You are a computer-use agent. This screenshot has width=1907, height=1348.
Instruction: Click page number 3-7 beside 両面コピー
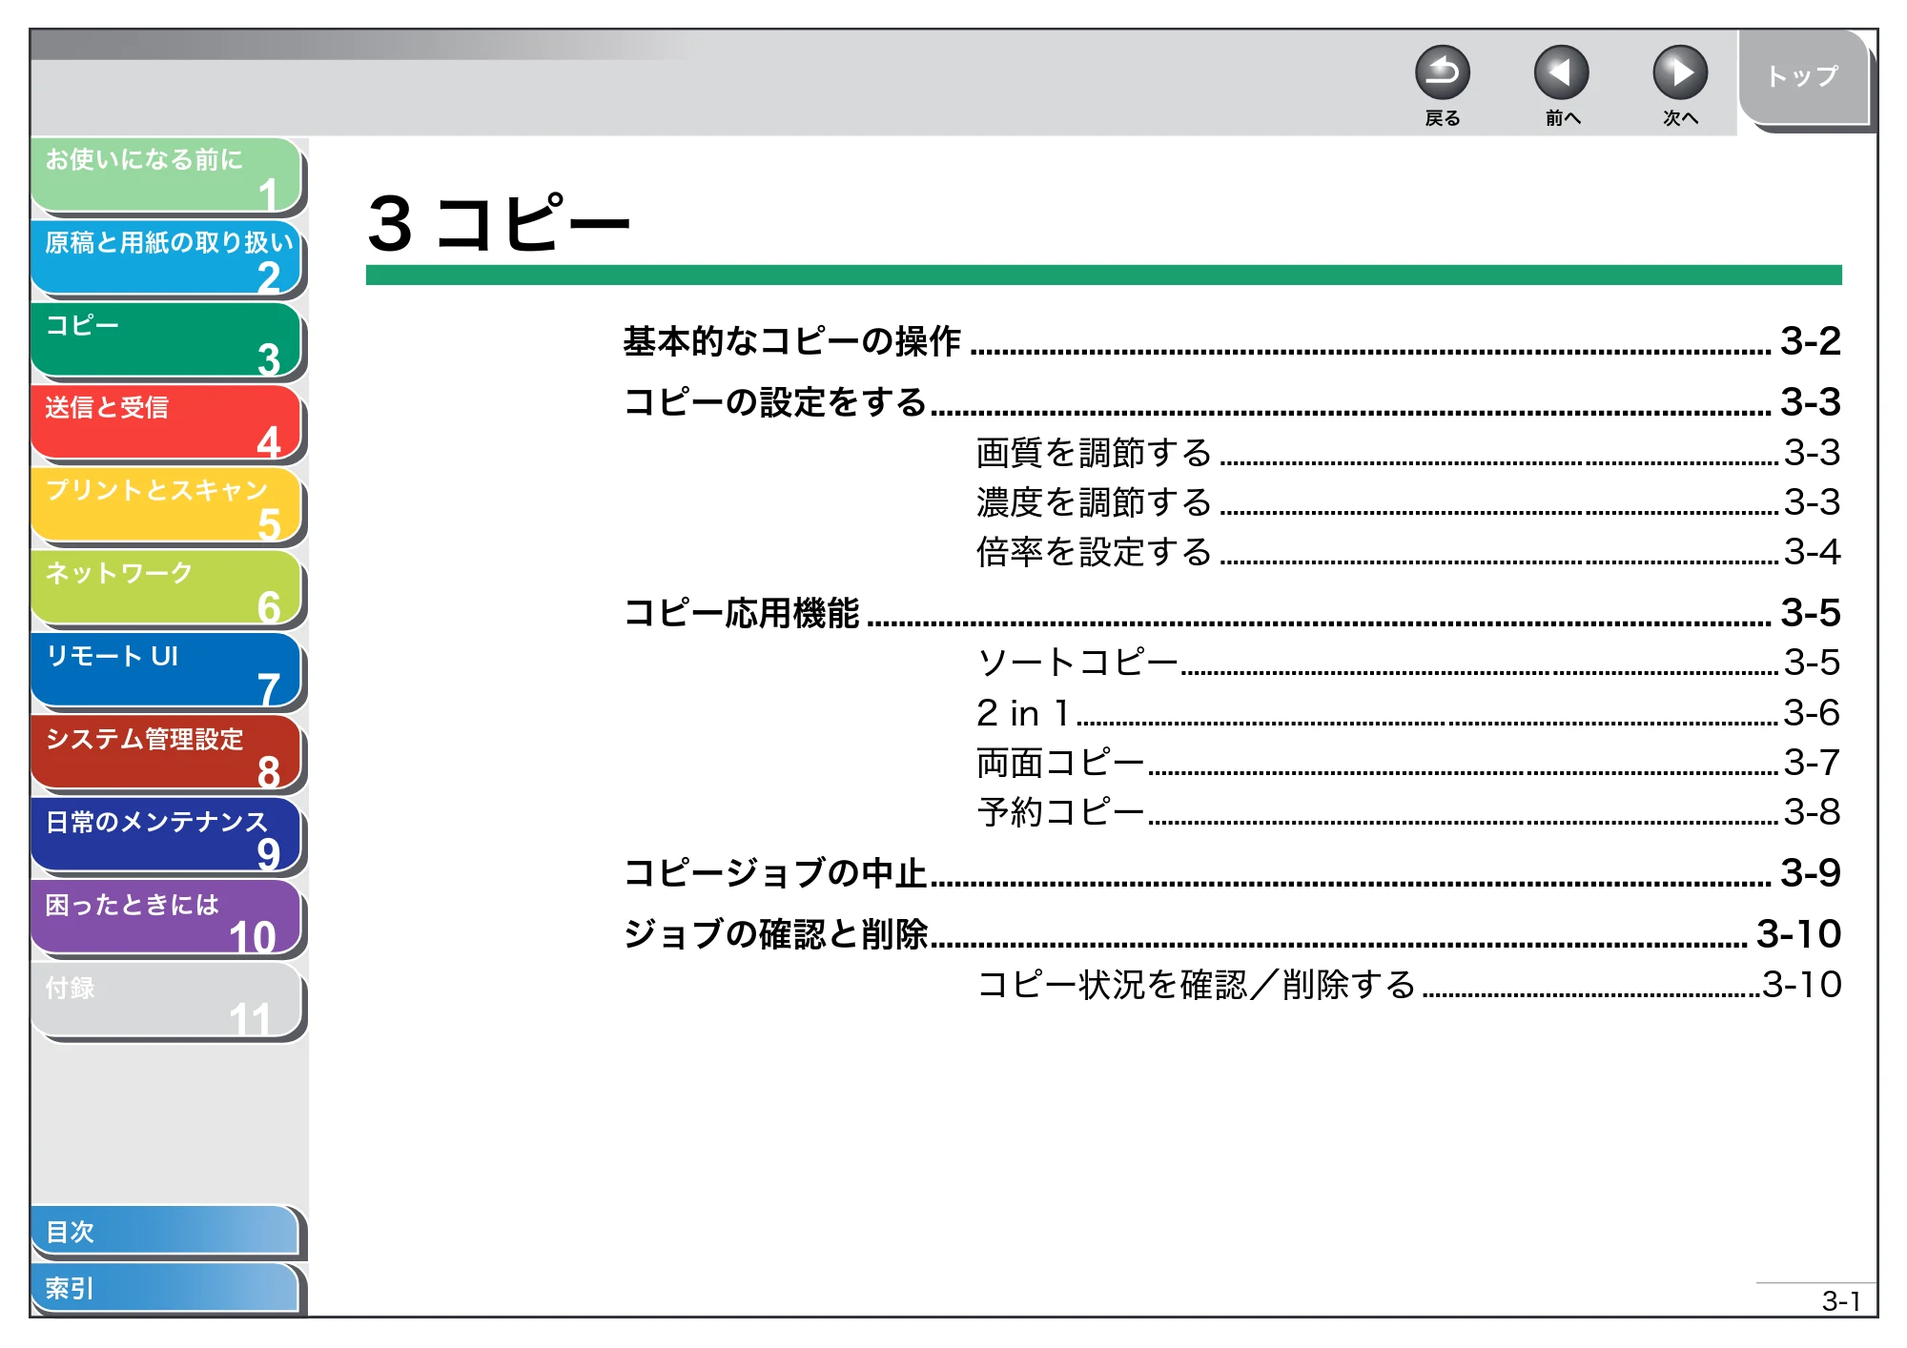pos(1812,763)
